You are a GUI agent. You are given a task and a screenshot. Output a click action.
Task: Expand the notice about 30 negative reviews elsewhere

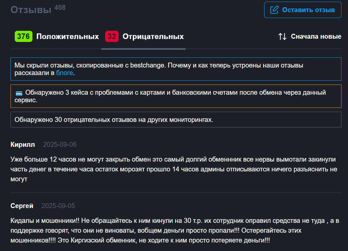[176, 120]
